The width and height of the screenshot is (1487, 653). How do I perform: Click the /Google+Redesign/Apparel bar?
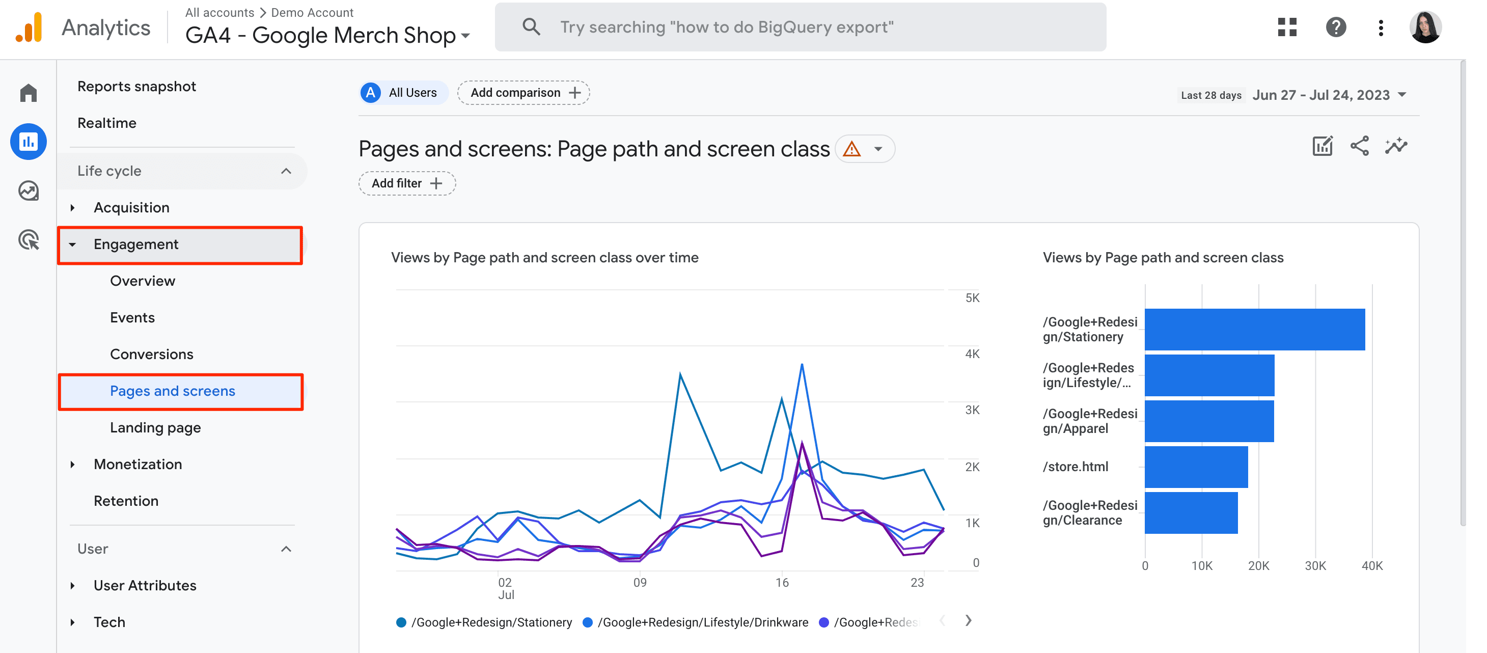tap(1209, 421)
